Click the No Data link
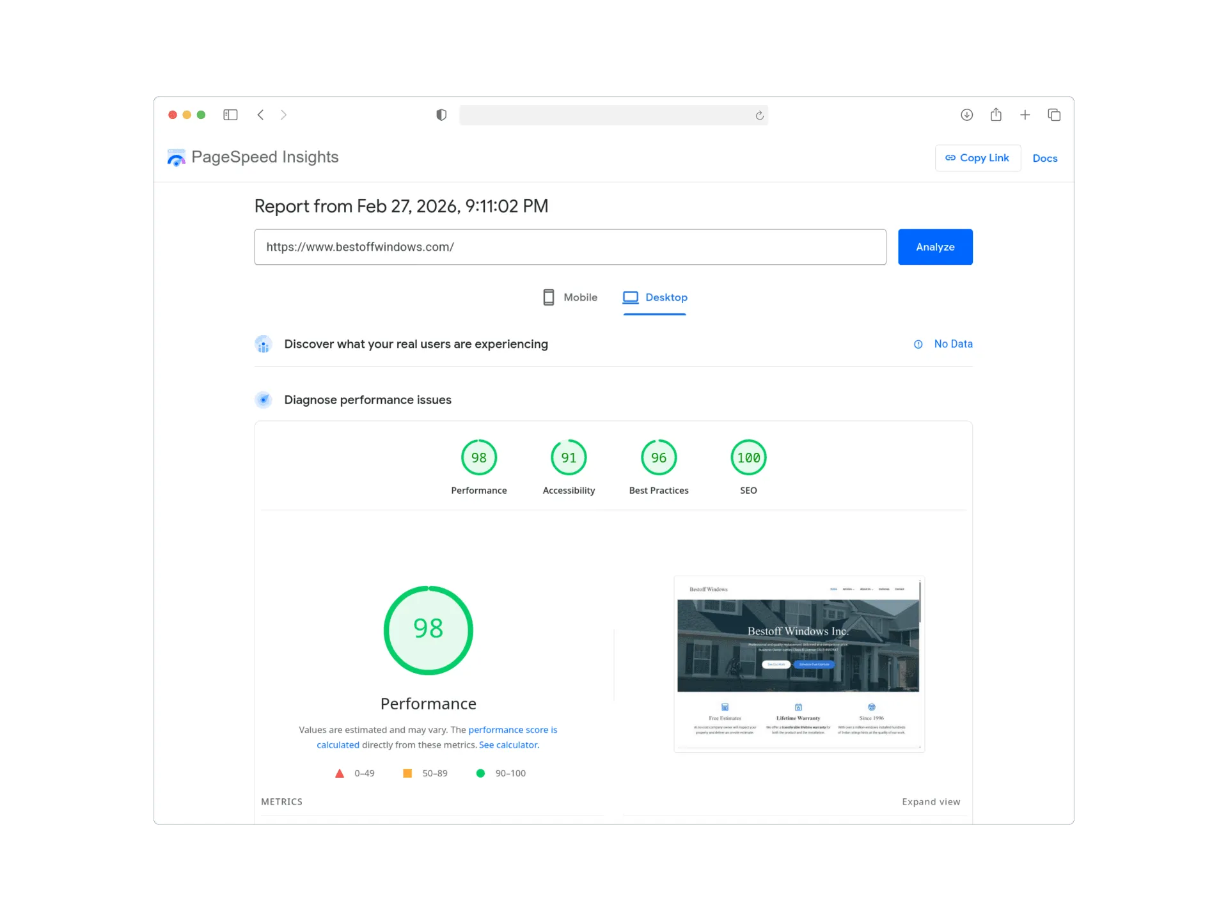1228x921 pixels. pyautogui.click(x=953, y=344)
